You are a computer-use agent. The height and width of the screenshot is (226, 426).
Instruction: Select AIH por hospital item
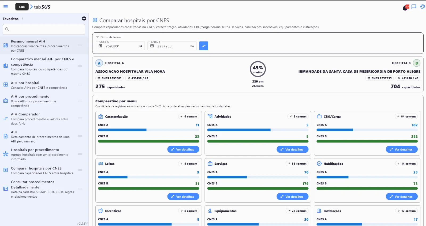point(44,85)
